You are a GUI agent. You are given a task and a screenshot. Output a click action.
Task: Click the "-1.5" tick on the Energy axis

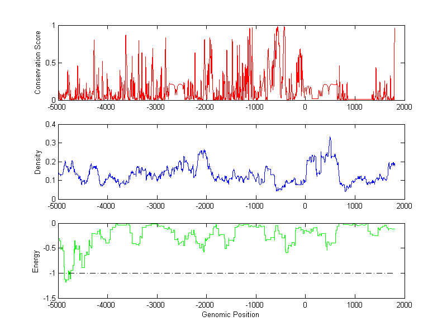[47, 298]
